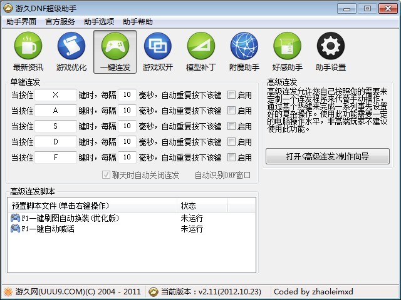
Task: Open the 游戏双开 dual window icon
Action: 158,46
